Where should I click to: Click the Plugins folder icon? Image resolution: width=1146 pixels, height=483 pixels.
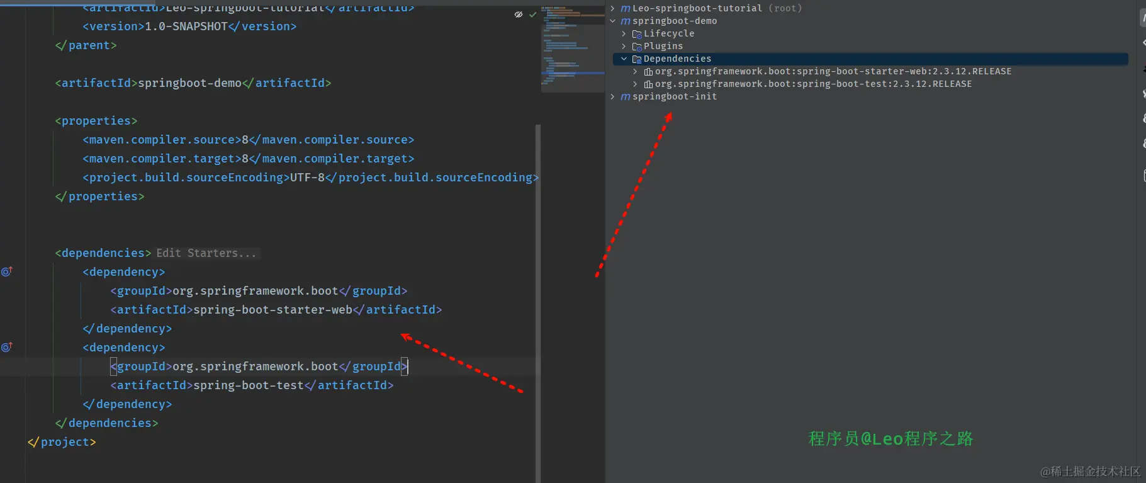click(x=637, y=47)
